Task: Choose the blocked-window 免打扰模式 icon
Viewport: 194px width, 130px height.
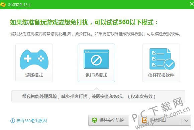Action: click(x=96, y=59)
